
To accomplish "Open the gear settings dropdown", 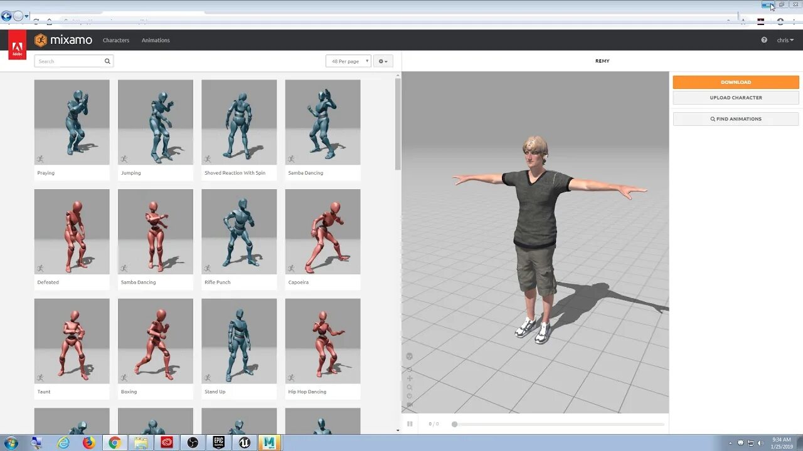I will pyautogui.click(x=383, y=61).
